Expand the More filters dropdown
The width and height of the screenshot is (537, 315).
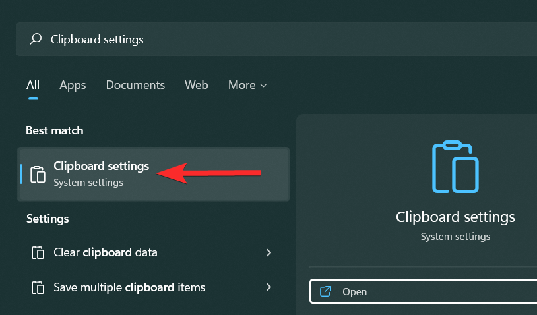pyautogui.click(x=247, y=85)
